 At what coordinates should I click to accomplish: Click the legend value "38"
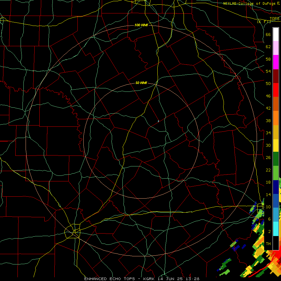pyautogui.click(x=268, y=121)
